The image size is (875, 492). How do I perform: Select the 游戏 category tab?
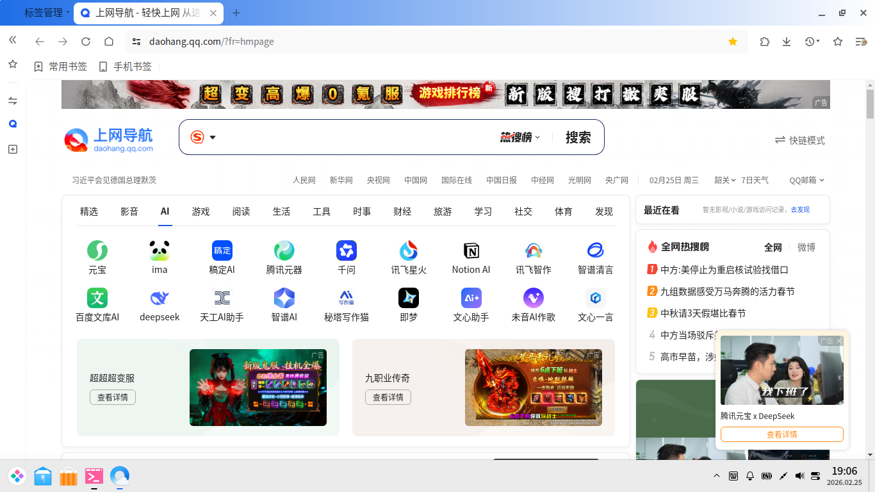point(200,211)
